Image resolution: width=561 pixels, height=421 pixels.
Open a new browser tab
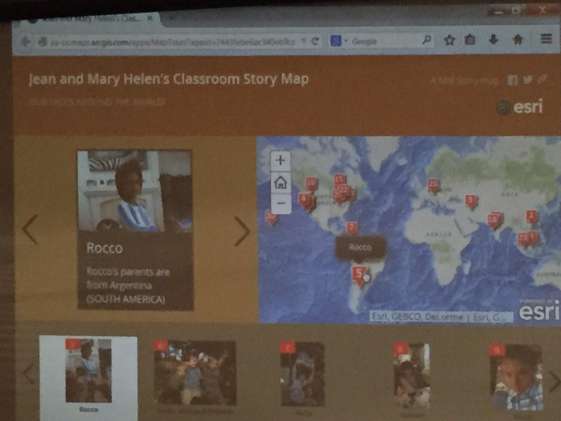point(171,18)
